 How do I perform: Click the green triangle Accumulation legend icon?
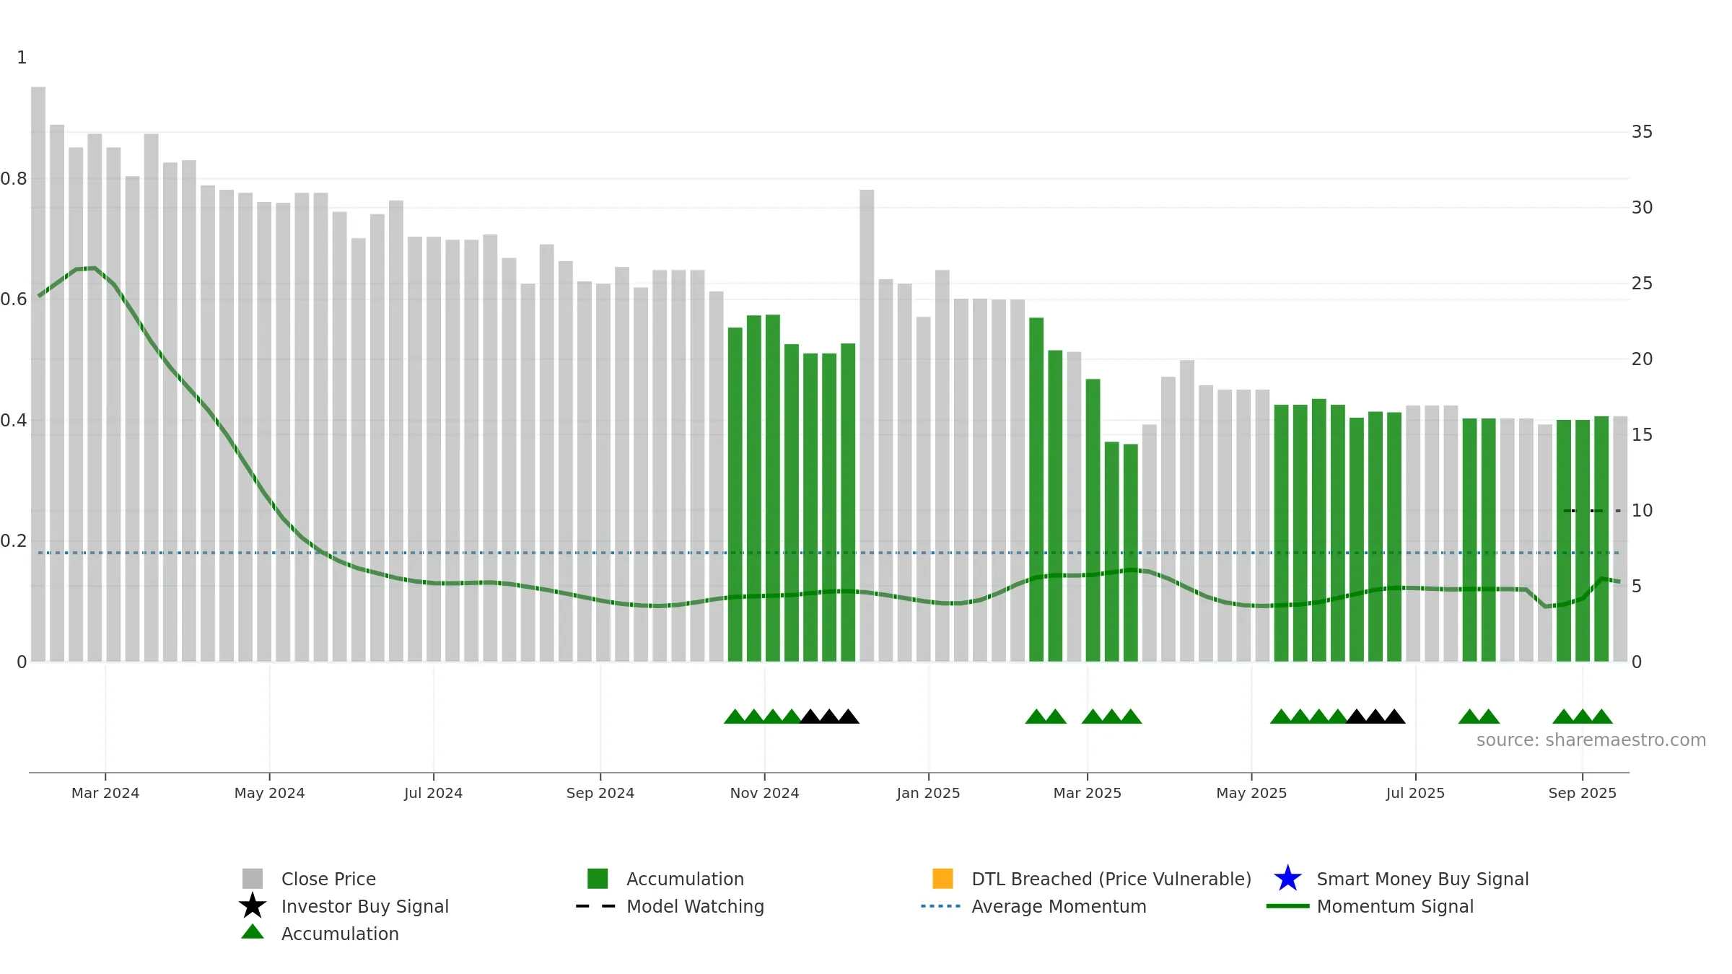(x=253, y=932)
